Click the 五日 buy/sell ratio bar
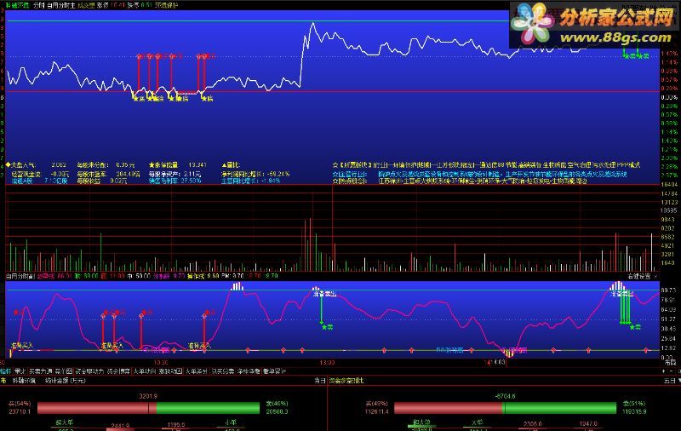681x431 pixels. tap(505, 407)
